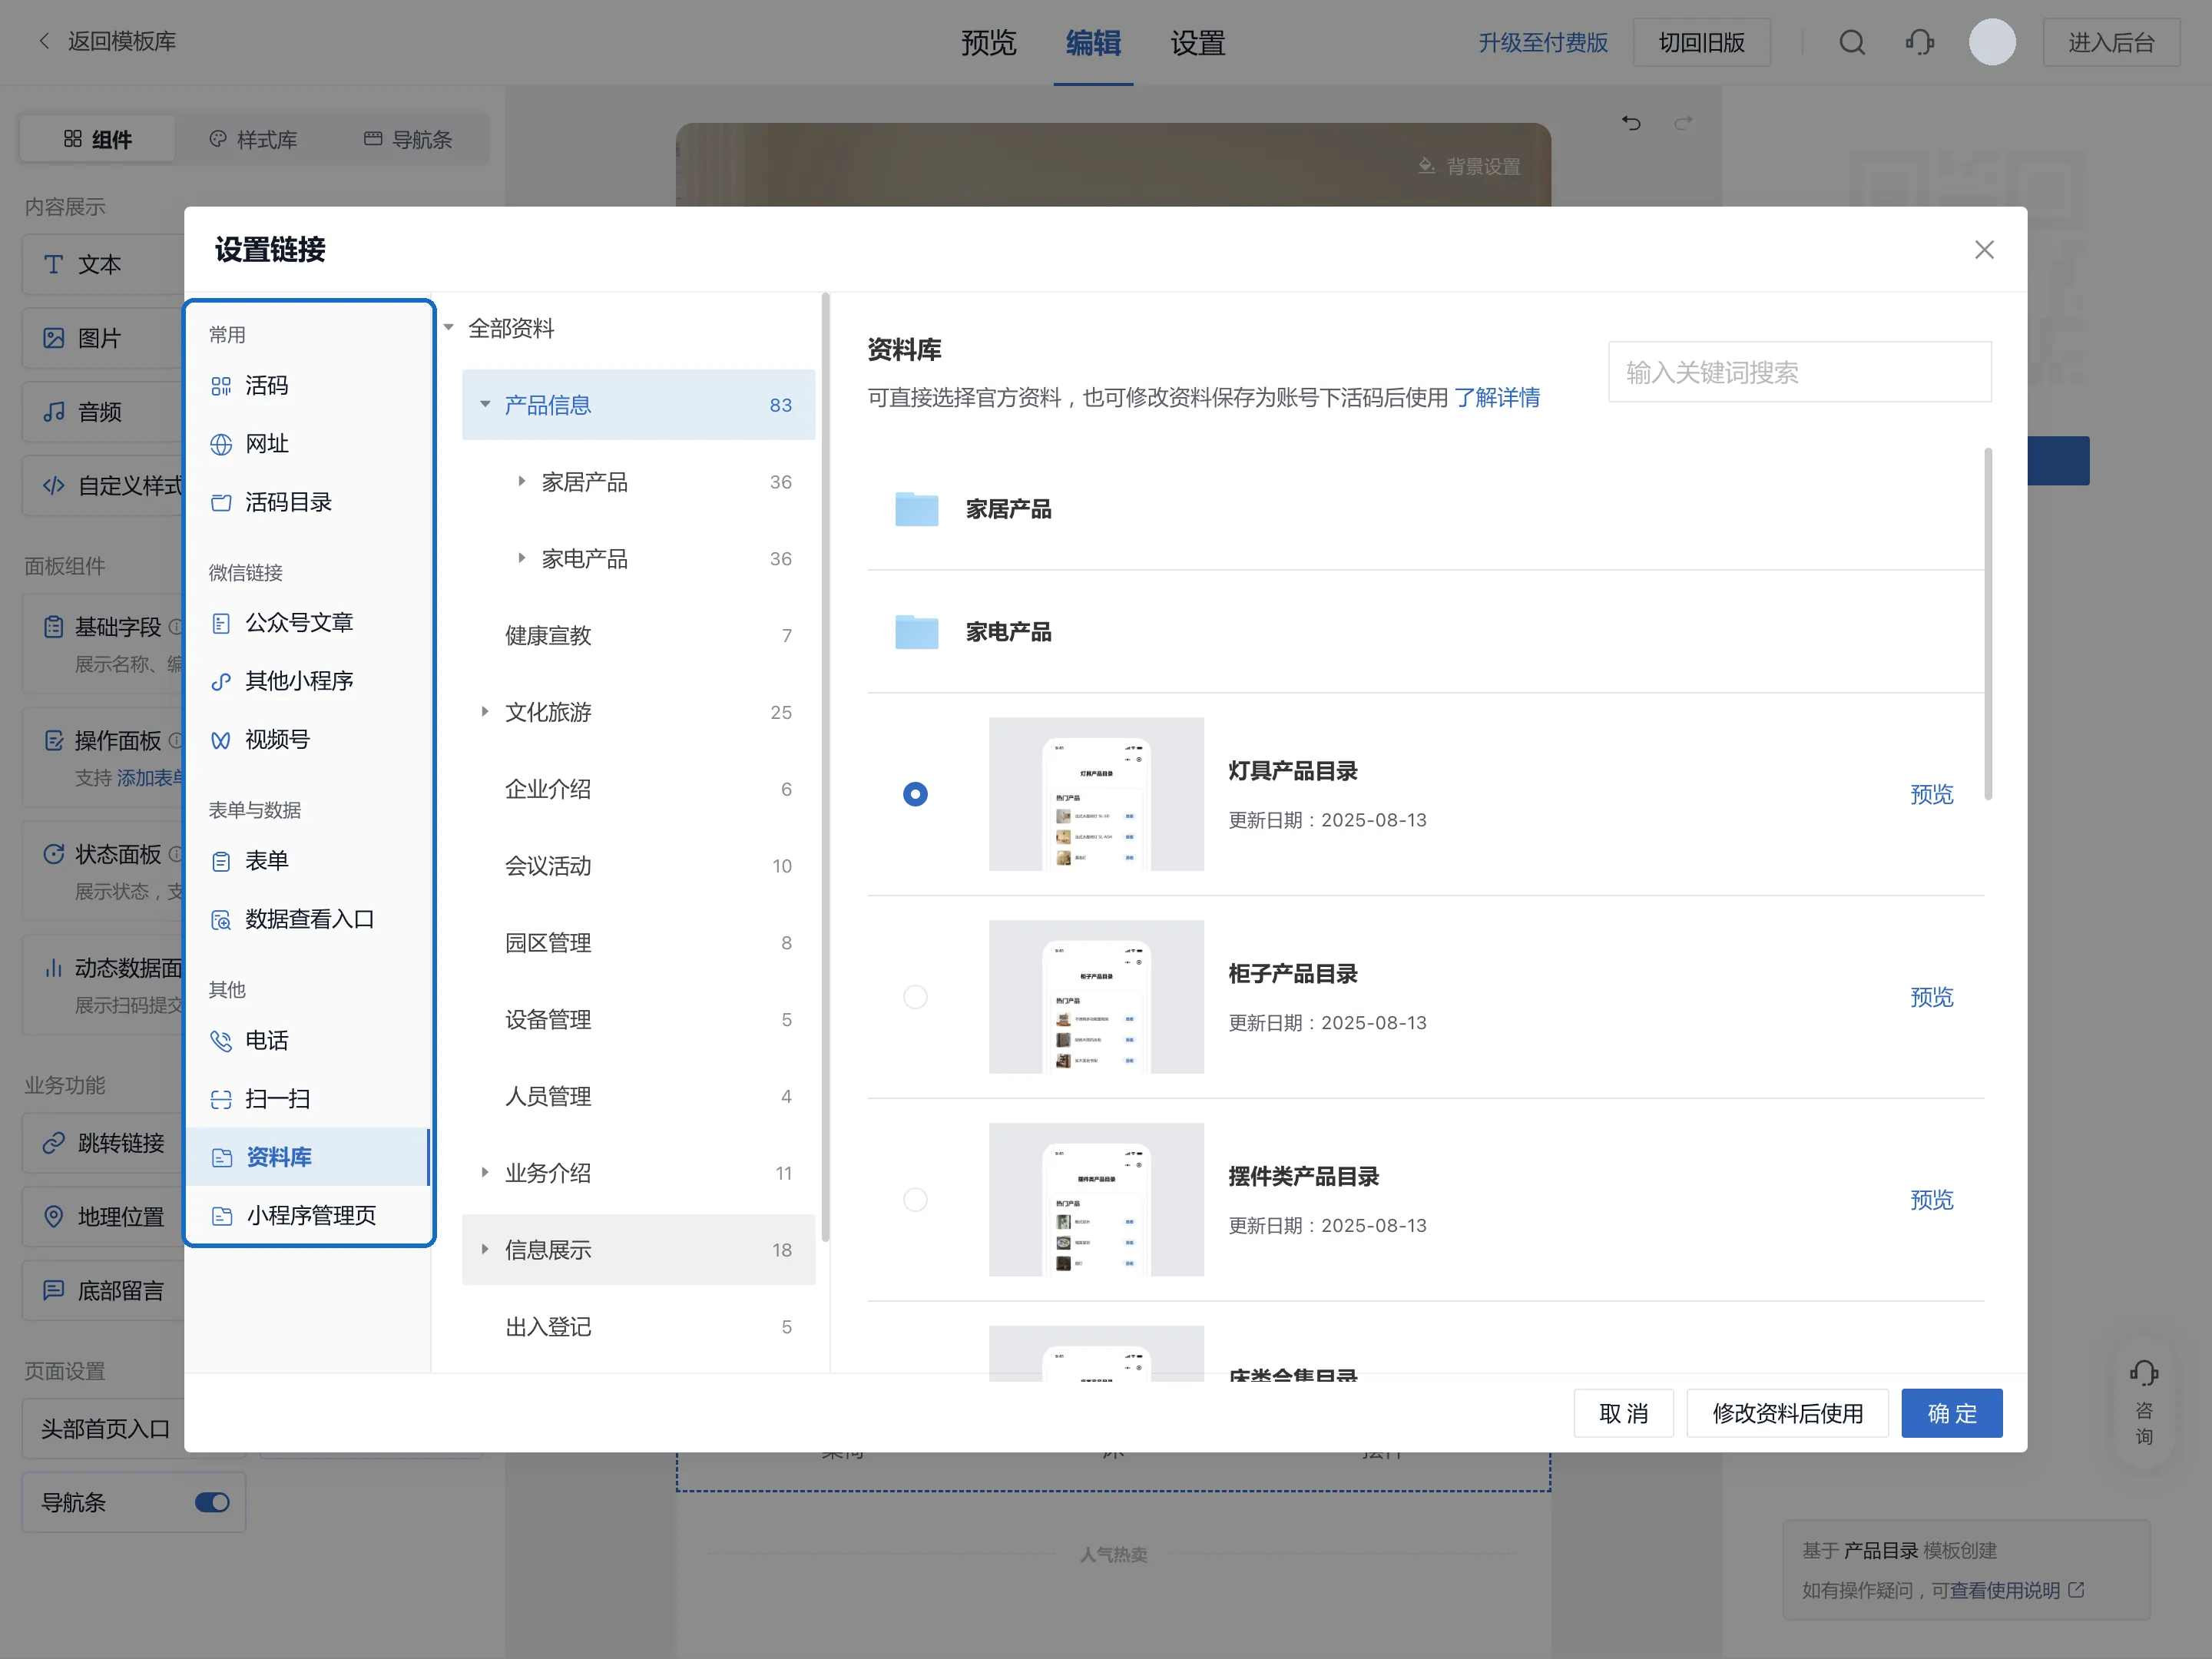This screenshot has width=2212, height=1659.
Task: Select the 灯具产品目录 radio button
Action: coord(915,794)
